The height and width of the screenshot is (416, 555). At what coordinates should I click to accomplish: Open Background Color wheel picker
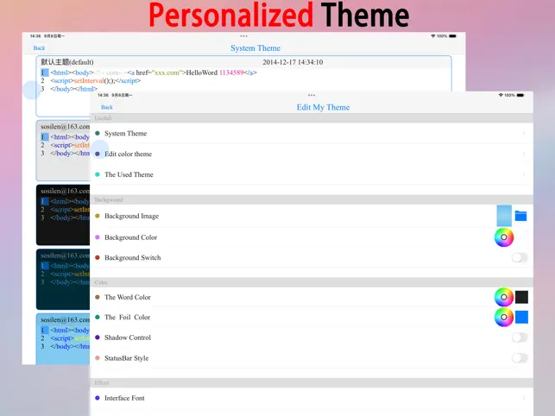point(504,237)
